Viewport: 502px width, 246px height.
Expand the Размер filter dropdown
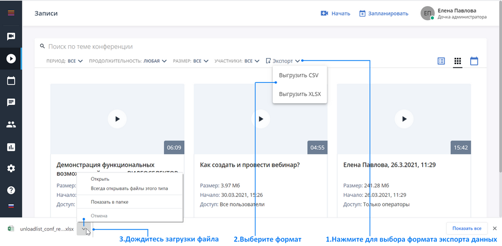coord(191,61)
